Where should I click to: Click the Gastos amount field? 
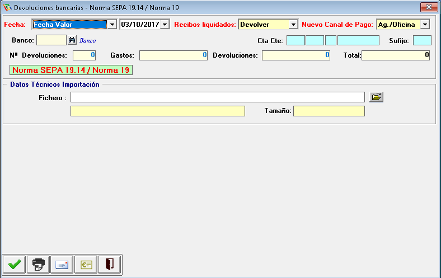pos(173,55)
